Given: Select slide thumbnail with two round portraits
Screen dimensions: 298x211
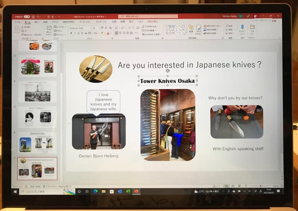Looking at the screenshot, I should click(x=37, y=117).
